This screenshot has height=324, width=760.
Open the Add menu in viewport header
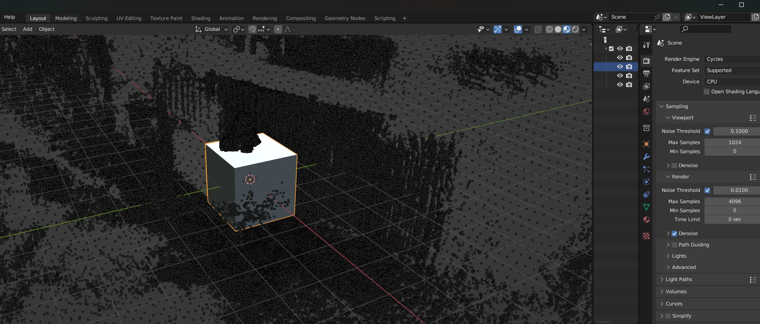(28, 29)
